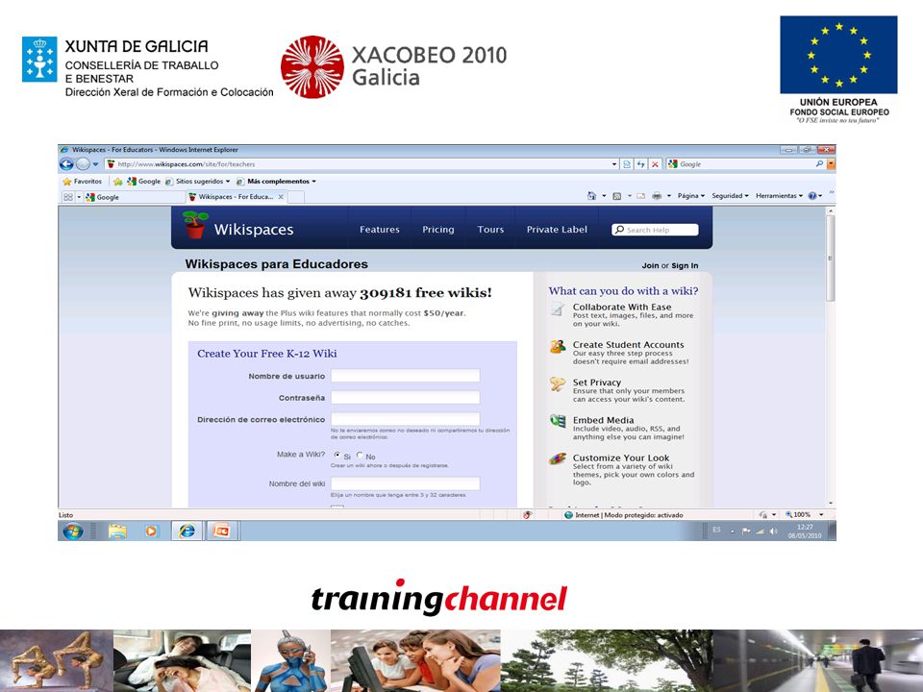This screenshot has height=692, width=923.
Task: Click Internet Modo protegido status text
Action: (624, 515)
